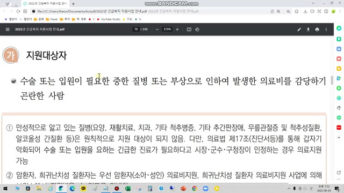Go forward in browser history
This screenshot has height=193, width=344.
click(11, 11)
